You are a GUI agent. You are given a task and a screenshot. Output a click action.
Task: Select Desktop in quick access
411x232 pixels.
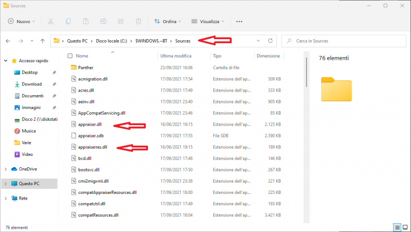[x=30, y=73]
